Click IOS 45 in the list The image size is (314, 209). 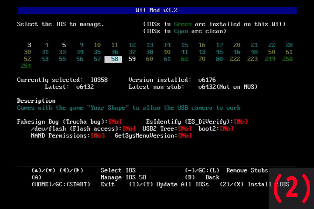click(219, 52)
